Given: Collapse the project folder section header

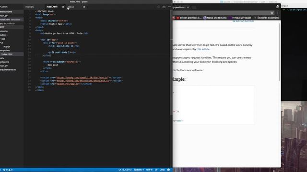Looking at the screenshot, I should point(12,27).
